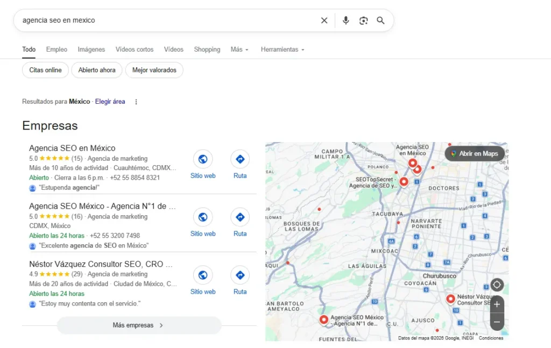Click the review text "Estupenda agencia!"

point(69,188)
